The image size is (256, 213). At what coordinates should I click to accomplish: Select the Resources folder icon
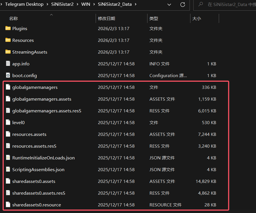click(x=8, y=40)
